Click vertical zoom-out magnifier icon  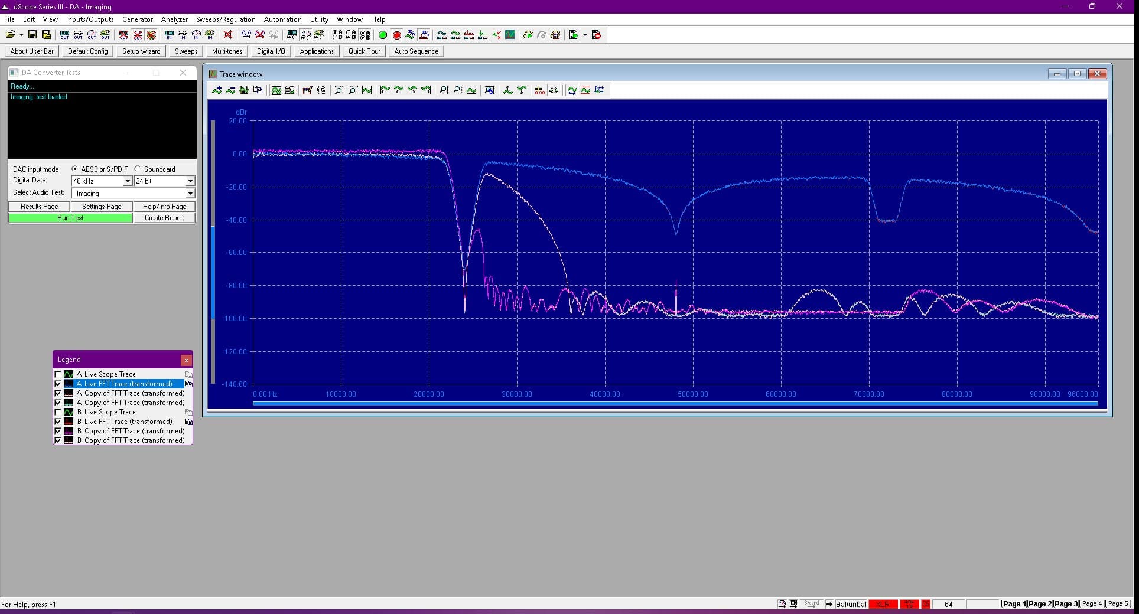458,90
